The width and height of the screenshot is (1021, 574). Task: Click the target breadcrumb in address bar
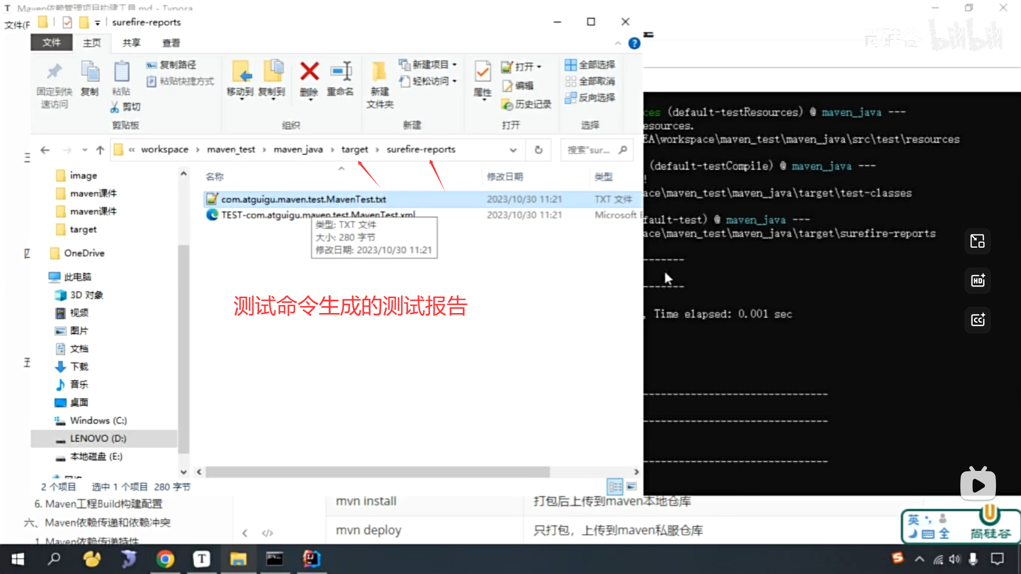tap(354, 150)
